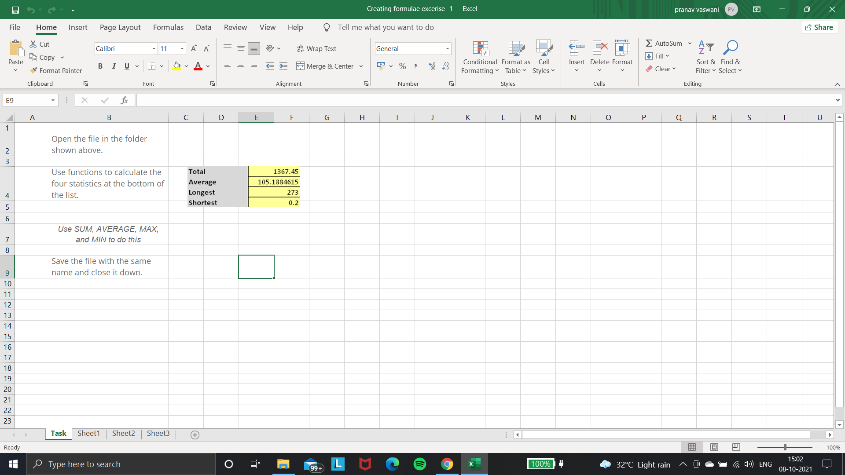Open Spotify from the taskbar

[420, 464]
